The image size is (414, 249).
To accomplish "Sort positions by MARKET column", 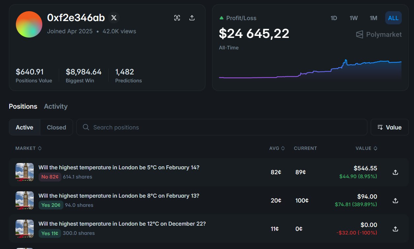I will (28, 148).
